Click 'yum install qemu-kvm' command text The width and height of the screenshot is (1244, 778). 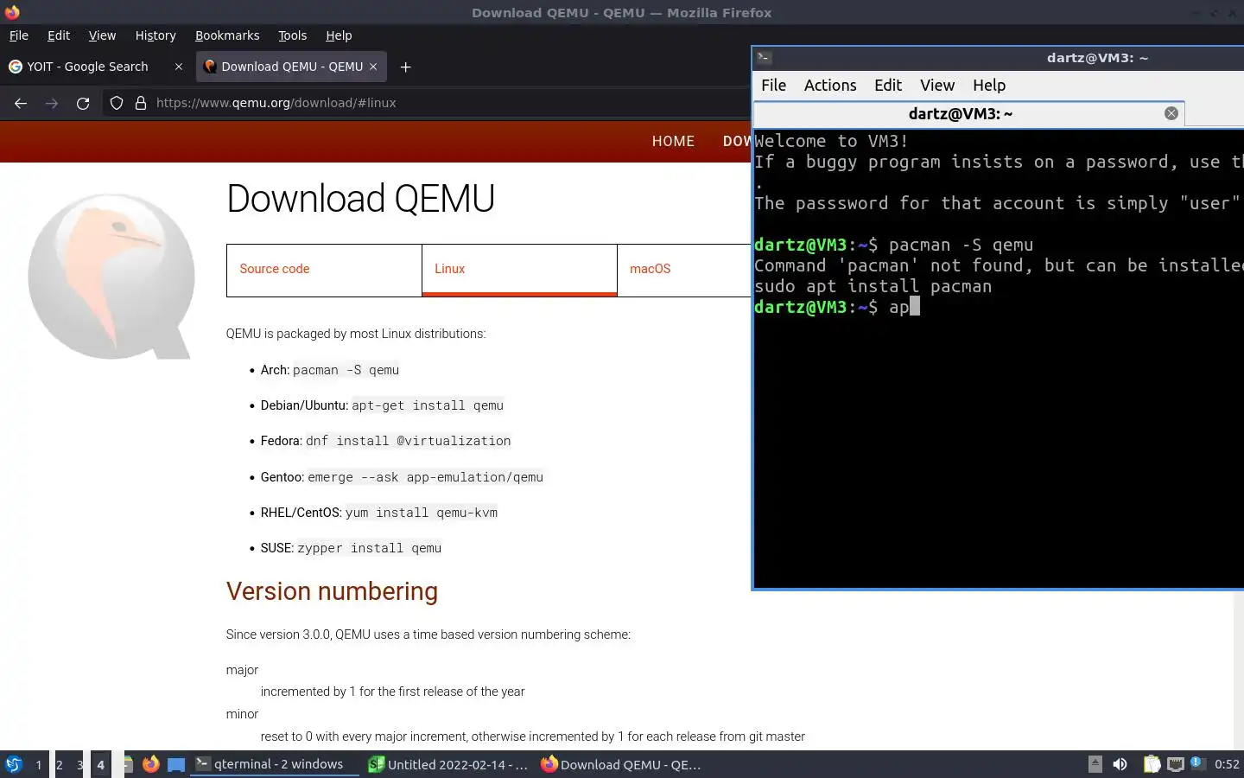tap(422, 513)
